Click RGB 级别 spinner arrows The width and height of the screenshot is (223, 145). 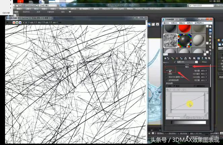pos(206,77)
